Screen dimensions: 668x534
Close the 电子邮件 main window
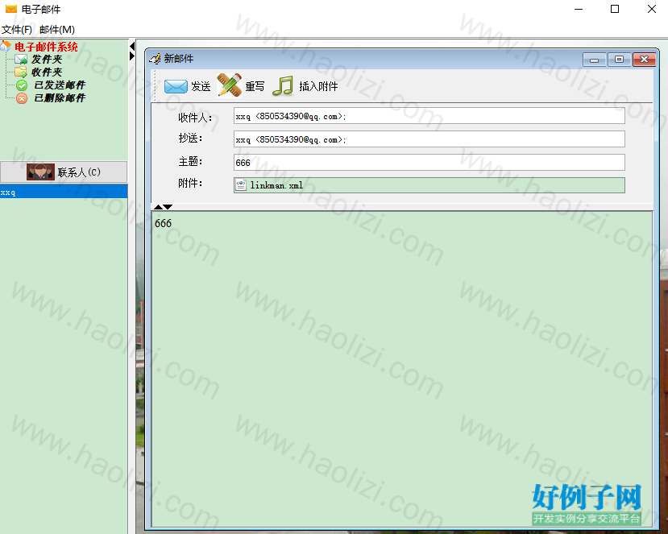point(651,9)
